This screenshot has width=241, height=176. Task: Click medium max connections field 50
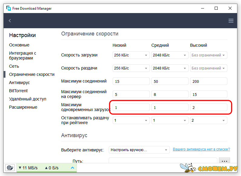(x=170, y=81)
